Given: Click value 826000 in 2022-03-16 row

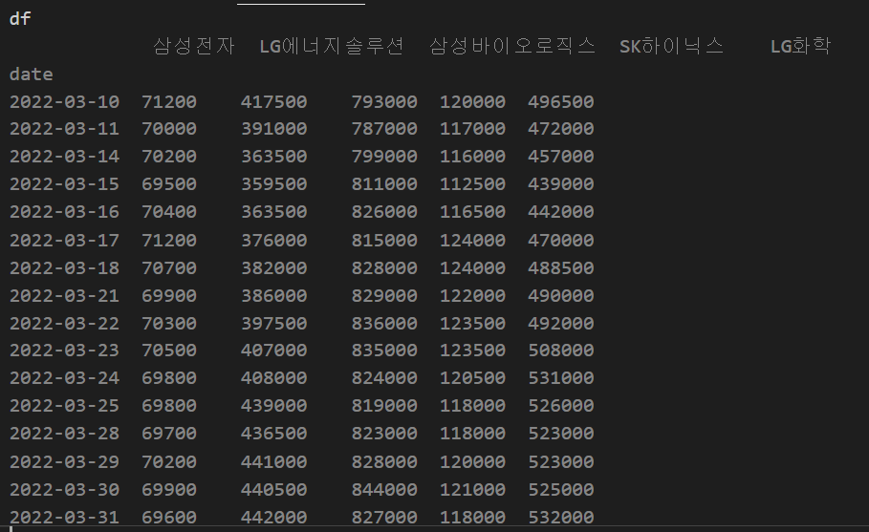Looking at the screenshot, I should coord(384,212).
